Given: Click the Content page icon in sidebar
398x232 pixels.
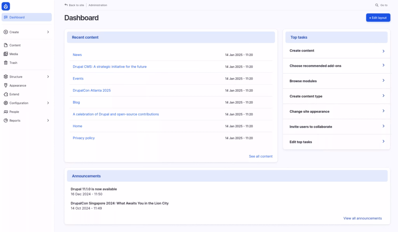Looking at the screenshot, I should click(x=6, y=45).
